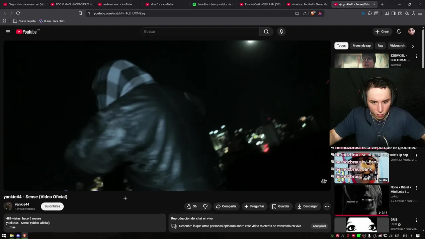The image size is (425, 239).
Task: Go back in browser history
Action: click(x=5, y=13)
